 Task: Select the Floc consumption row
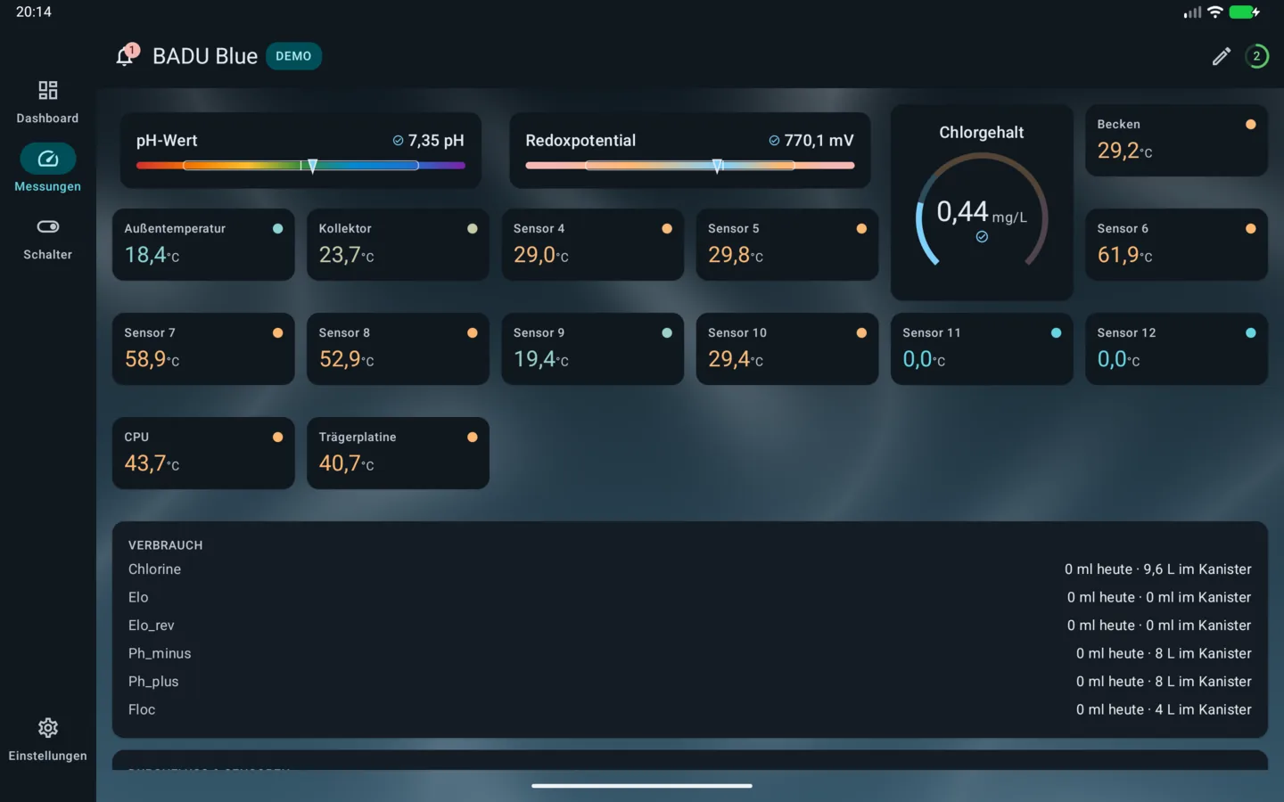tap(689, 709)
